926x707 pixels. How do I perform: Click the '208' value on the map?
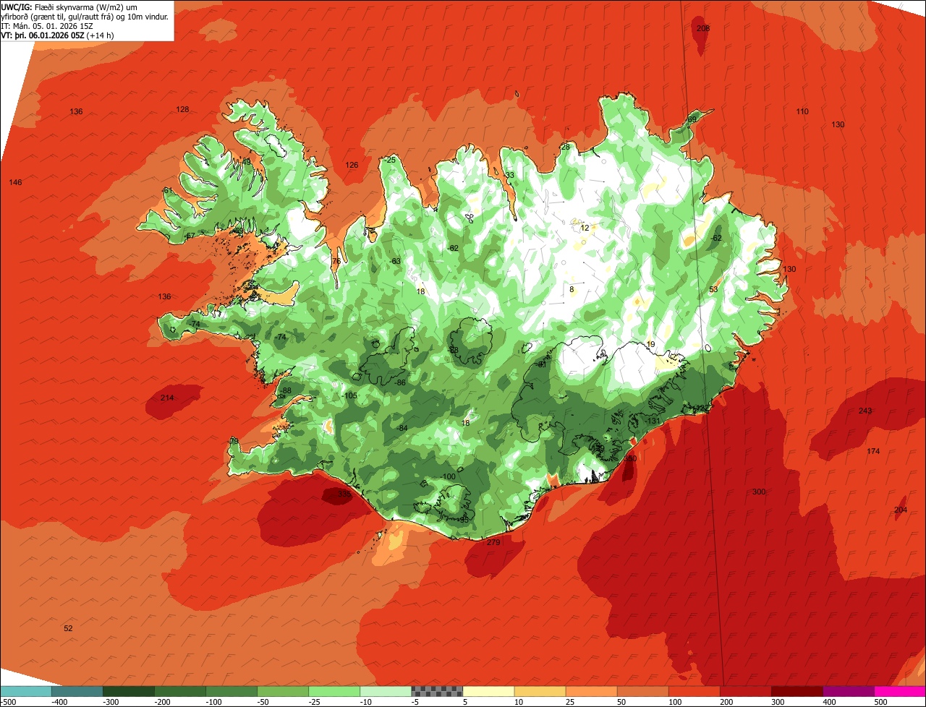point(703,28)
